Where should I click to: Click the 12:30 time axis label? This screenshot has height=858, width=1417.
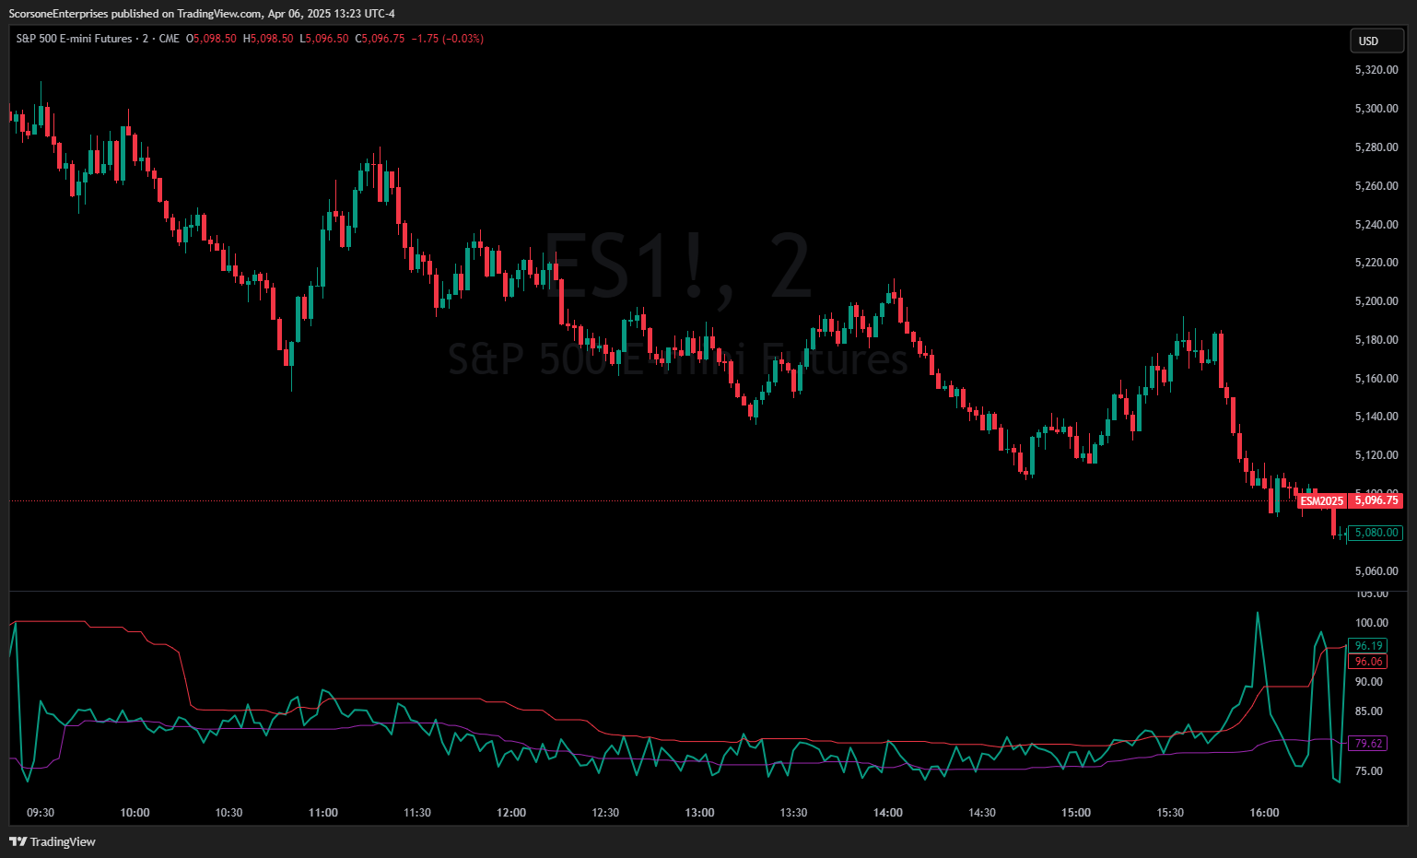[605, 813]
